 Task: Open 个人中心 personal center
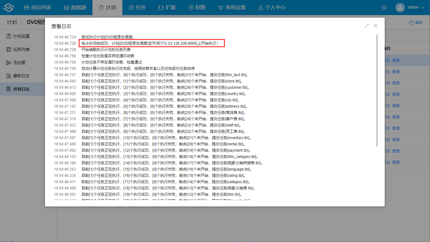point(271,8)
